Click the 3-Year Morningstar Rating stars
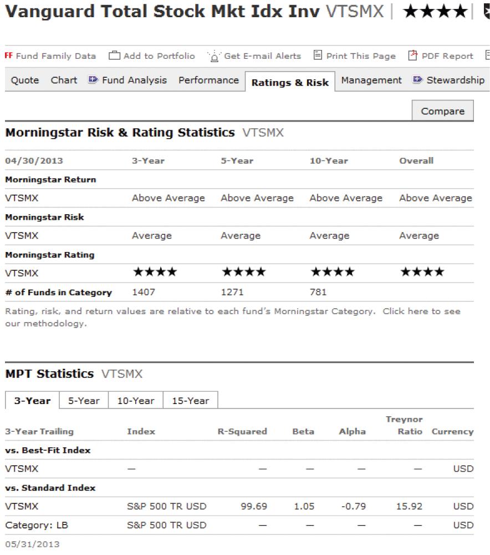 pyautogui.click(x=155, y=272)
